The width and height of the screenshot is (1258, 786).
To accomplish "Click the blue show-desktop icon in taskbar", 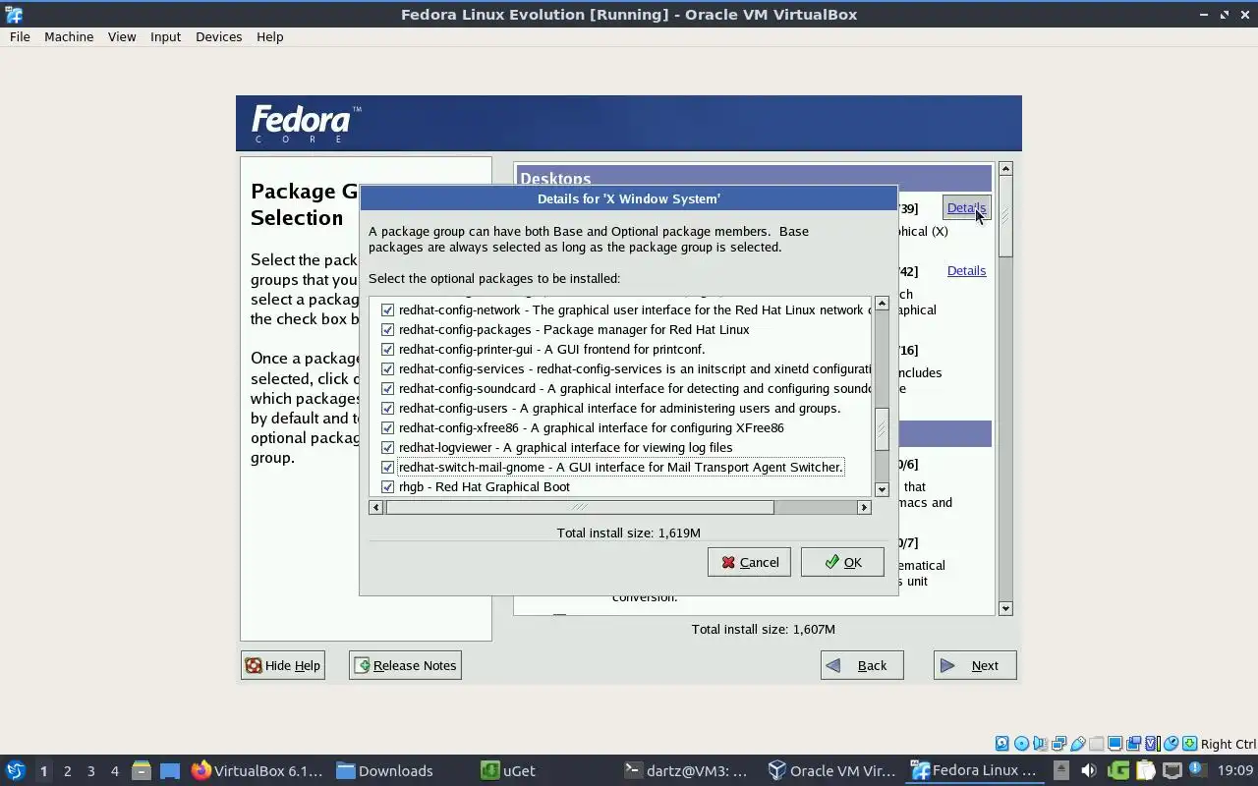I will click(170, 770).
